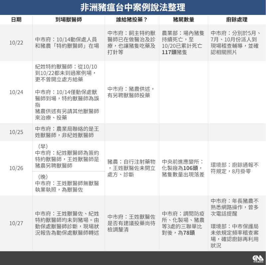Click the title 非洲豬瘟台中案例說法整理
This screenshot has width=266, height=265.
click(x=133, y=7)
